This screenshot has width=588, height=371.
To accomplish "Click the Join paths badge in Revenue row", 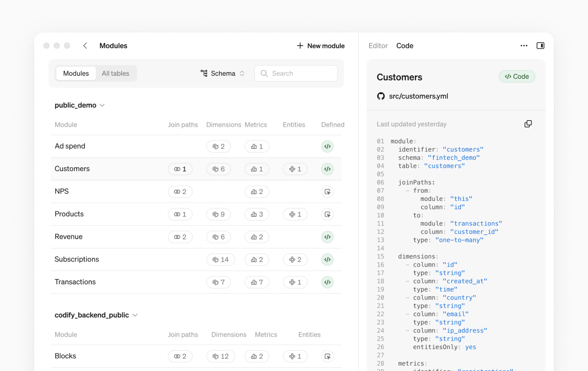I will click(x=180, y=237).
